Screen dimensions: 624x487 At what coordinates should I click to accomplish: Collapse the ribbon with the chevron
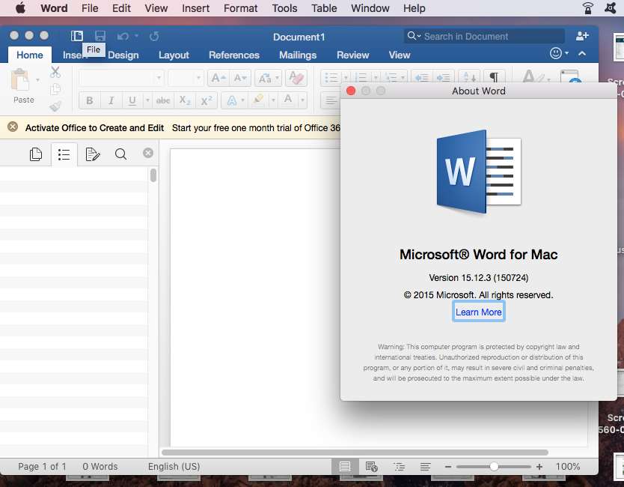582,53
